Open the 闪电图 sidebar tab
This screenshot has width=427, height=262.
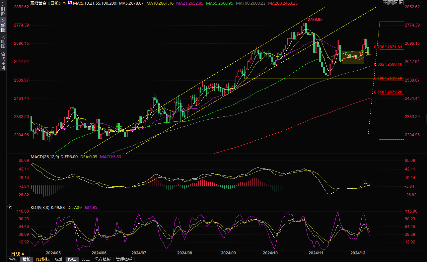click(3, 41)
